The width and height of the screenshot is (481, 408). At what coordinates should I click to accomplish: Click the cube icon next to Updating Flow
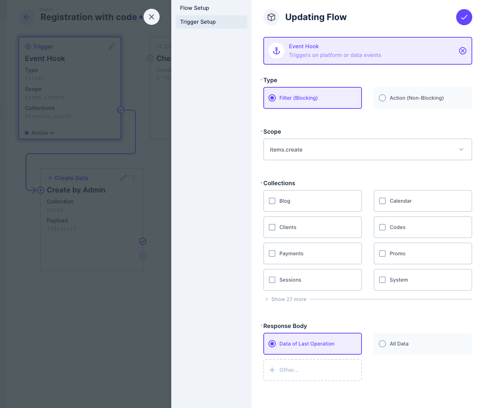[271, 17]
